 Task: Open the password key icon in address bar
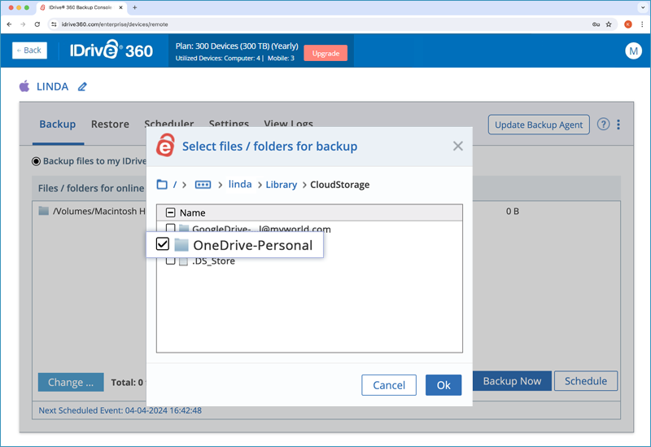pyautogui.click(x=596, y=24)
